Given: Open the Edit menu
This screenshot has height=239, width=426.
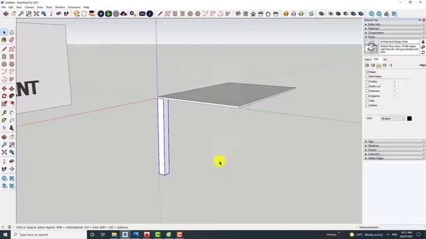Looking at the screenshot, I should [x=11, y=7].
